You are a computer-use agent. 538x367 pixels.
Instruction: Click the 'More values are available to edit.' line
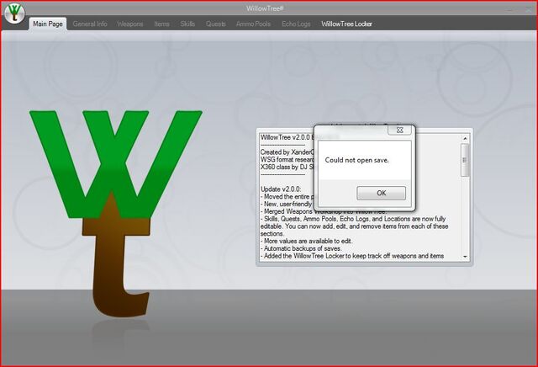coord(306,242)
